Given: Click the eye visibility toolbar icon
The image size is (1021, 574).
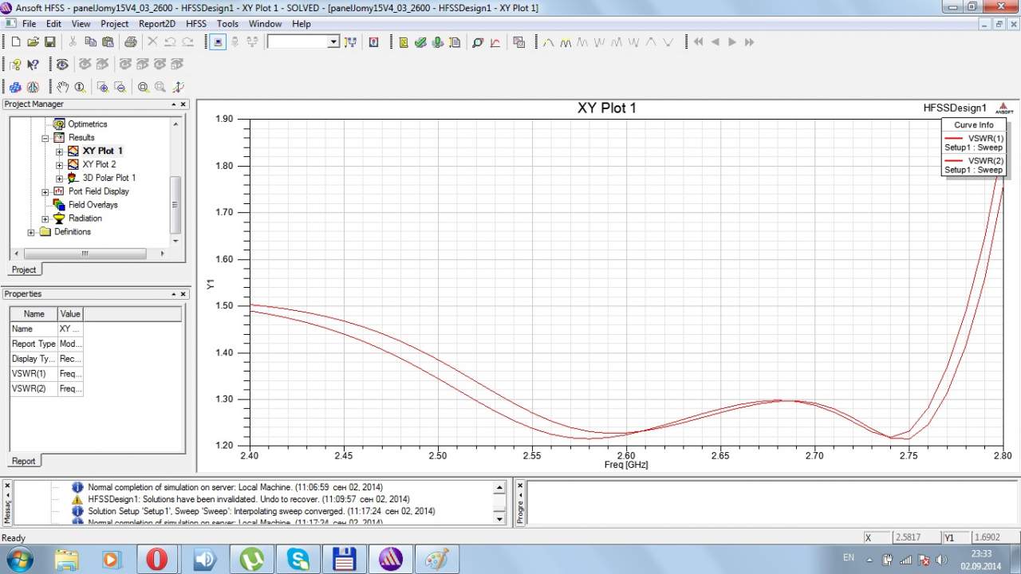Looking at the screenshot, I should pyautogui.click(x=62, y=65).
